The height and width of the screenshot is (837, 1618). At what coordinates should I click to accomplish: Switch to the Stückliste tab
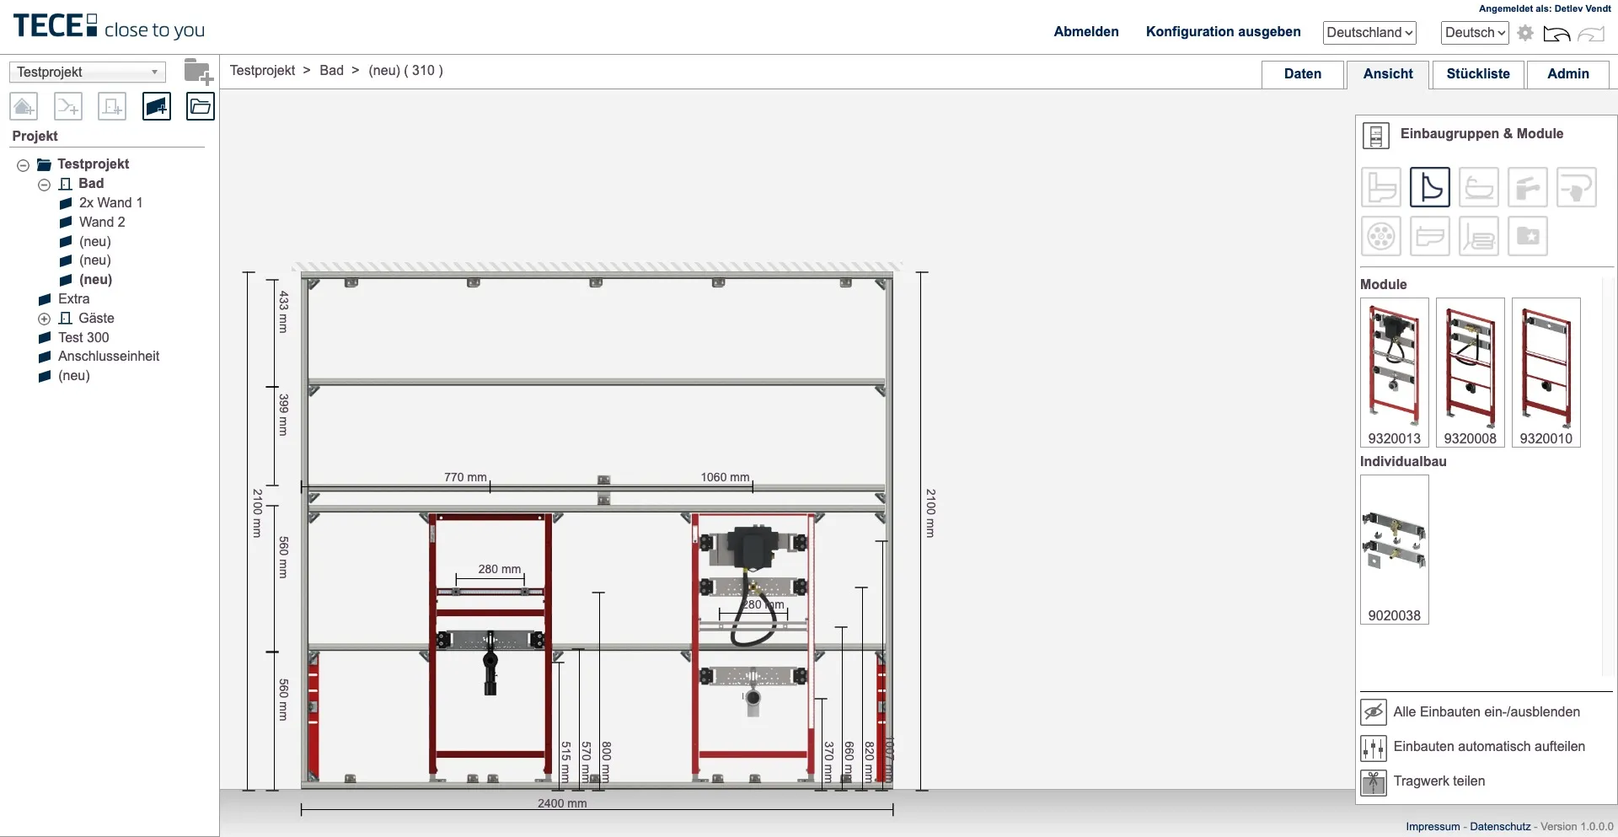click(1477, 74)
